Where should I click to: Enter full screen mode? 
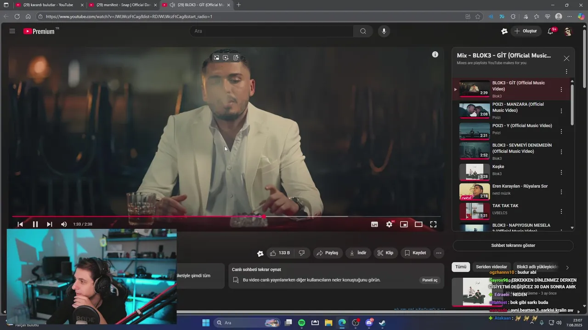(433, 224)
